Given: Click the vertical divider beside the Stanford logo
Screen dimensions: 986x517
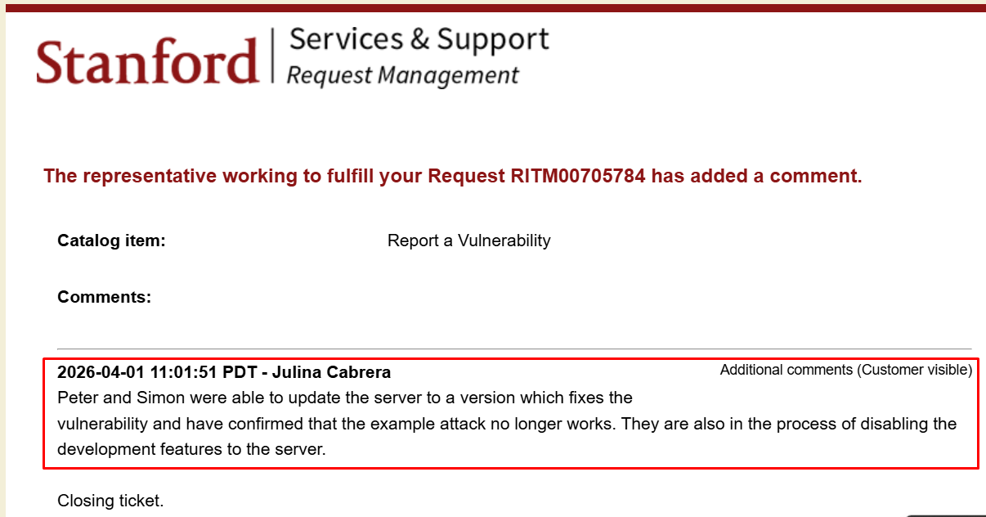Looking at the screenshot, I should (x=271, y=56).
